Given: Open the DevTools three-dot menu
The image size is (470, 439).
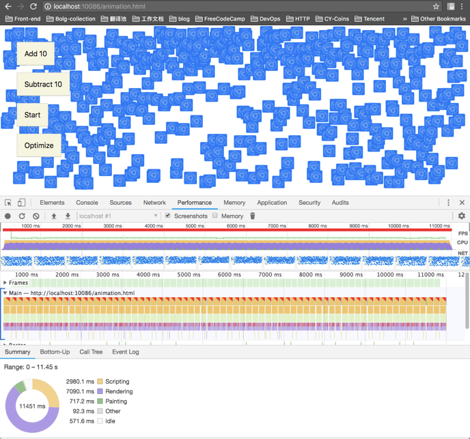Looking at the screenshot, I should (448, 203).
